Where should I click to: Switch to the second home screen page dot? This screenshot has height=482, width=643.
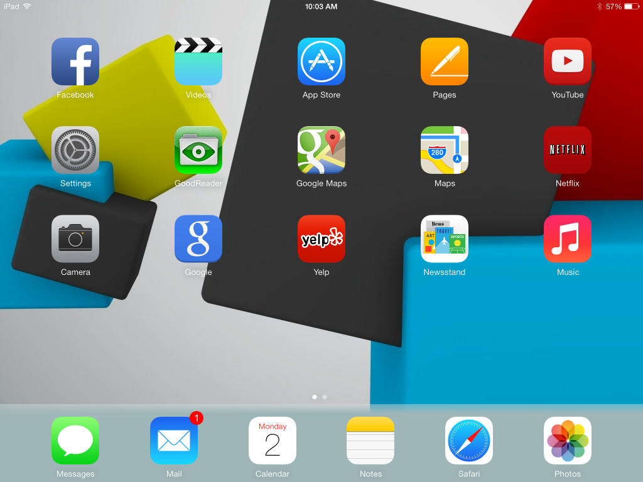pyautogui.click(x=325, y=397)
